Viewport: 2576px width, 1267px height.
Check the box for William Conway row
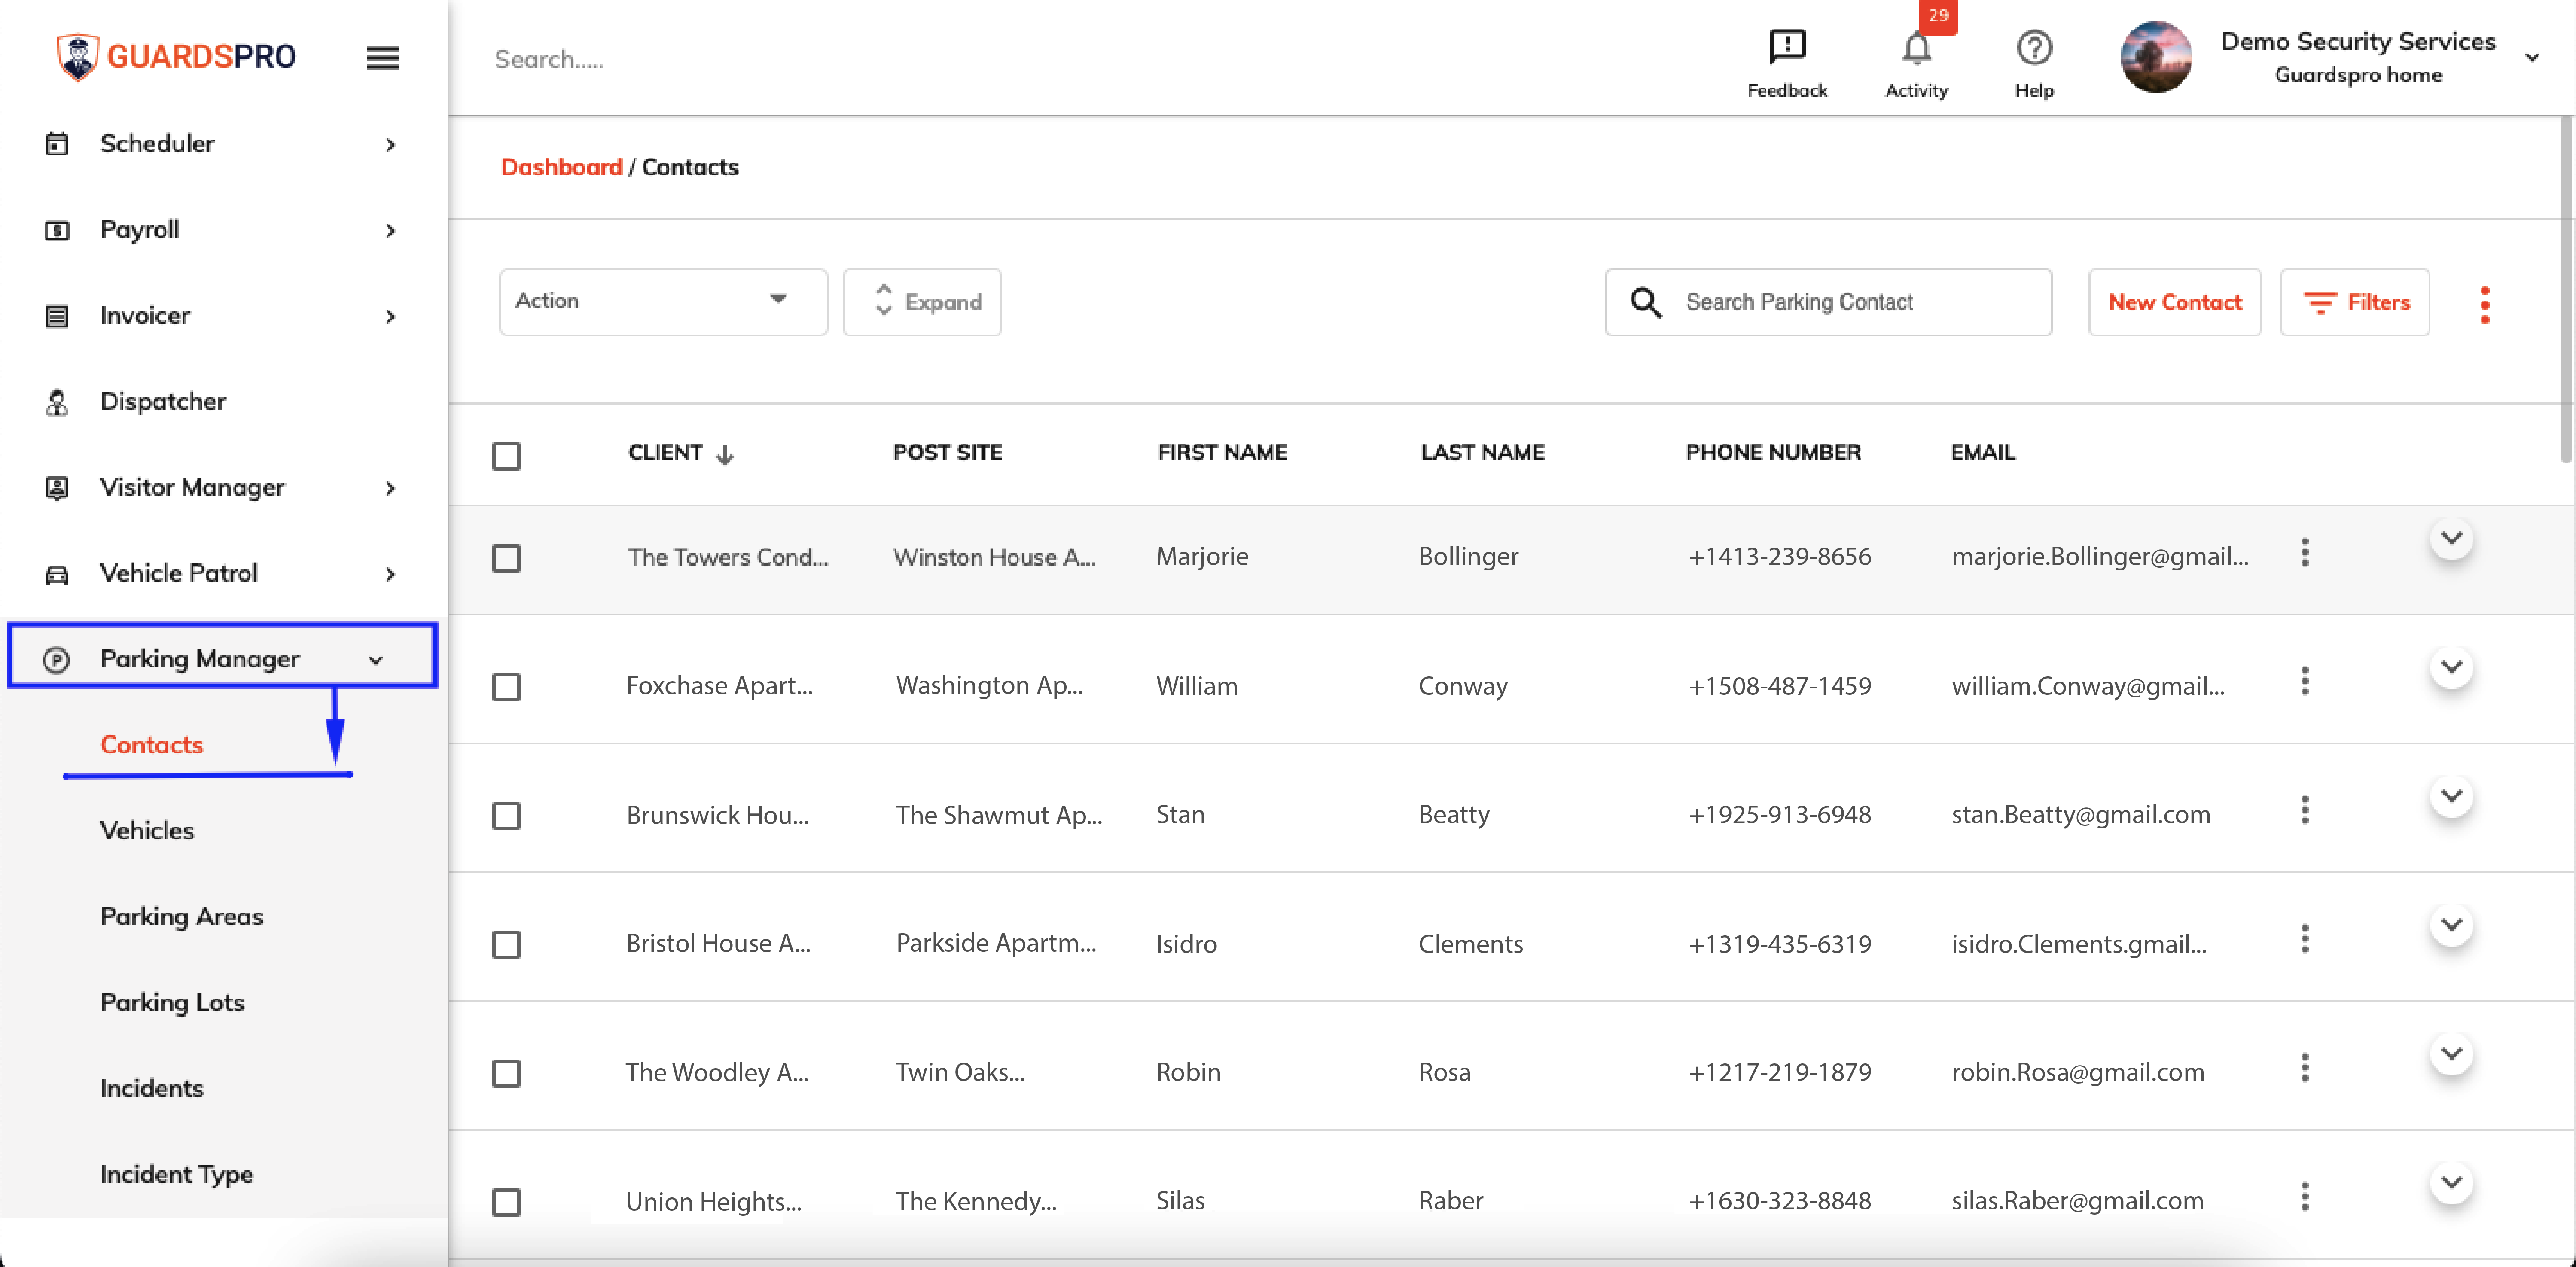tap(506, 687)
